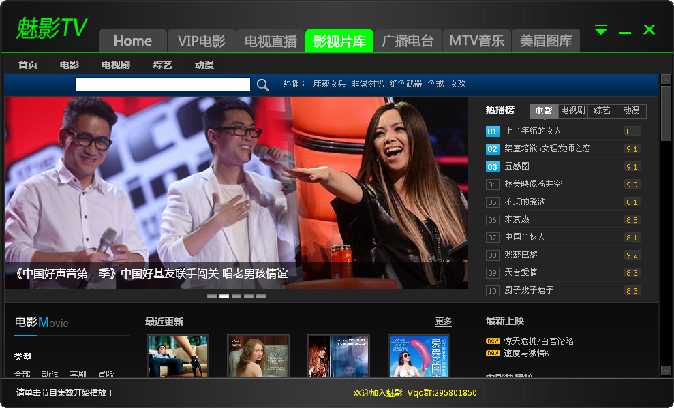Click hot search link 色戒
Viewport: 674px width, 408px height.
coord(436,84)
